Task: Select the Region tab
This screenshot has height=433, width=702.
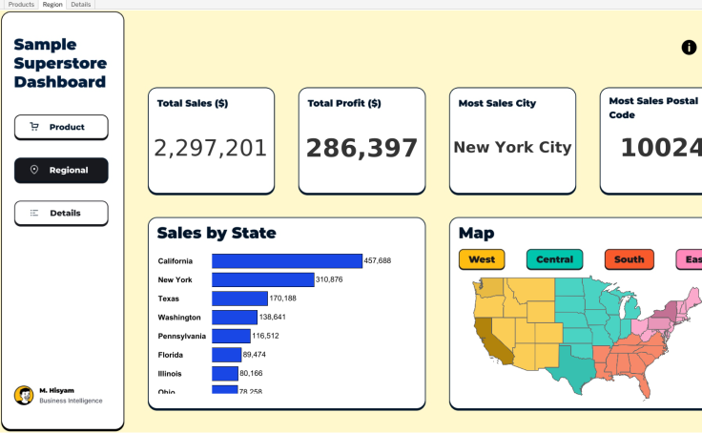Action: click(x=52, y=5)
